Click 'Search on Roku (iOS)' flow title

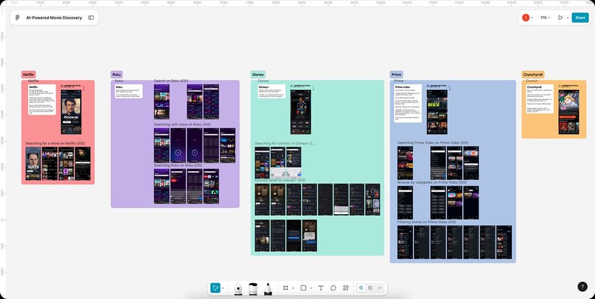tap(171, 81)
